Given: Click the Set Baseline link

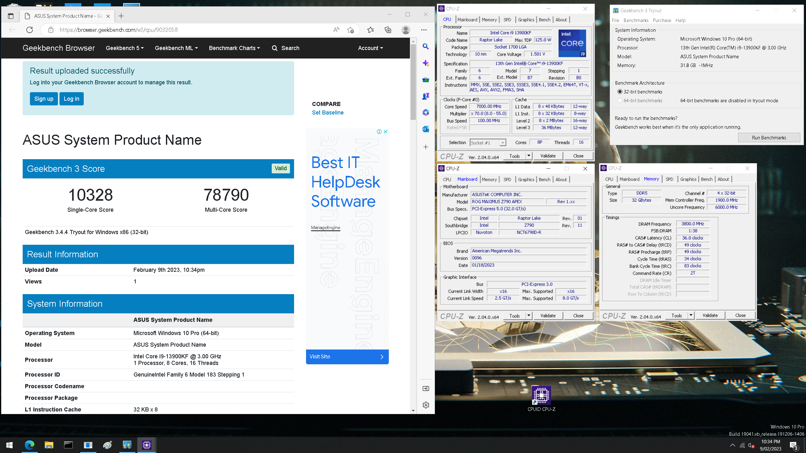Looking at the screenshot, I should pos(327,113).
